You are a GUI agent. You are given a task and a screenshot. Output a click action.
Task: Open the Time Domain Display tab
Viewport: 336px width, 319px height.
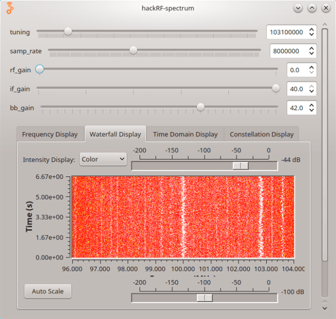pyautogui.click(x=185, y=134)
